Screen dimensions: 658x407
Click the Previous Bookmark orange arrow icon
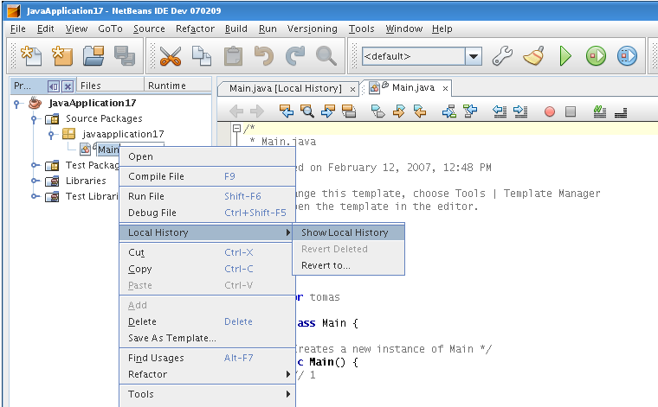click(420, 111)
